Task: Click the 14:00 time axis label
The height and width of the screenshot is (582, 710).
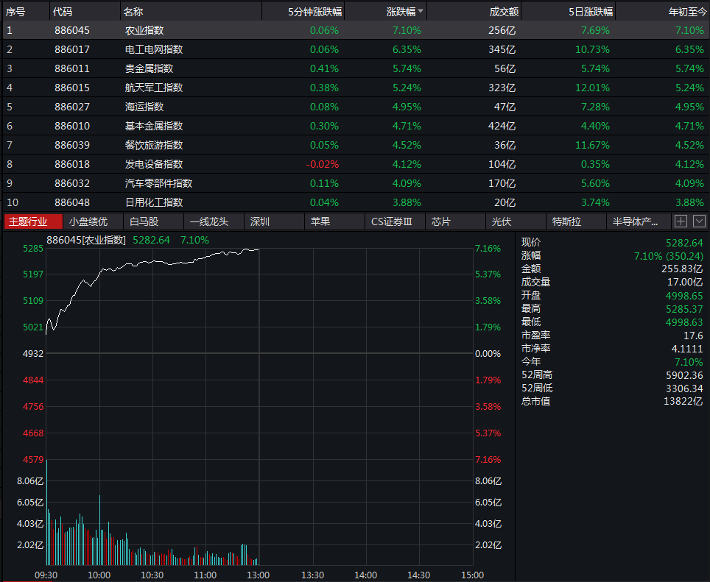Action: pyautogui.click(x=365, y=575)
